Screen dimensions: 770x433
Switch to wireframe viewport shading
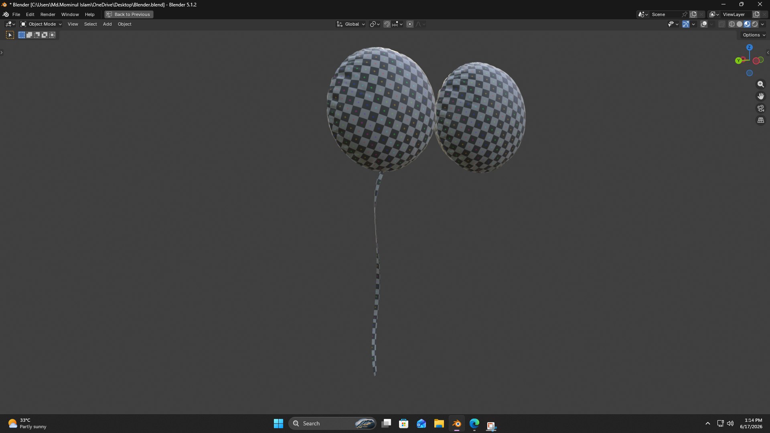(x=732, y=24)
